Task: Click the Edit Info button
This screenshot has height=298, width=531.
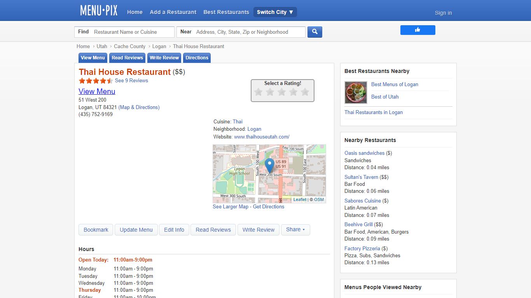Action: (x=174, y=230)
